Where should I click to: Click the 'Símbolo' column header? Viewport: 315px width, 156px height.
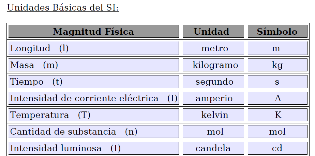[x=277, y=32]
